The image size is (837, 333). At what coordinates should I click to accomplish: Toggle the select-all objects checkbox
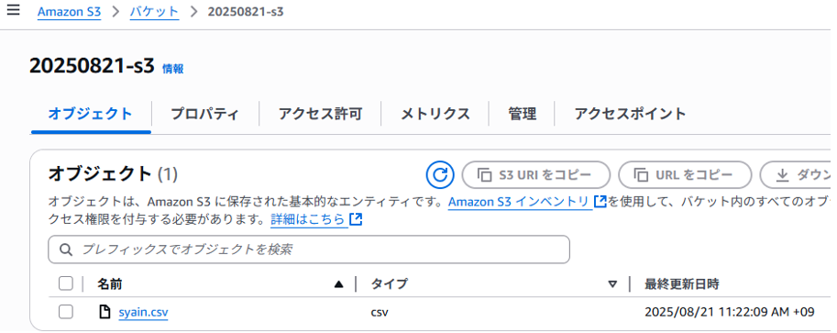[66, 283]
